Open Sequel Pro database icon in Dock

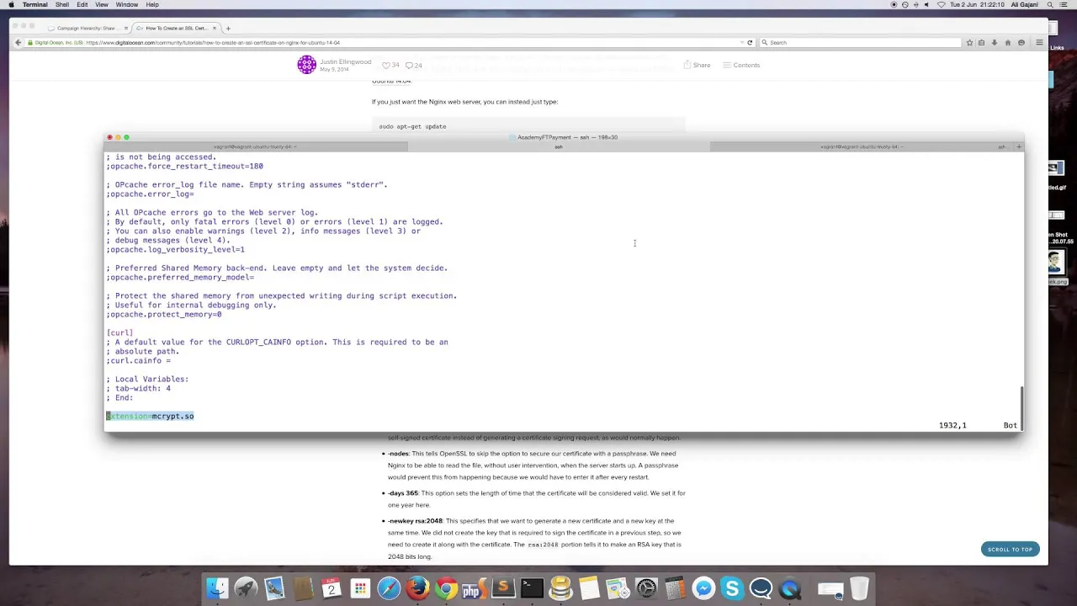(x=560, y=588)
